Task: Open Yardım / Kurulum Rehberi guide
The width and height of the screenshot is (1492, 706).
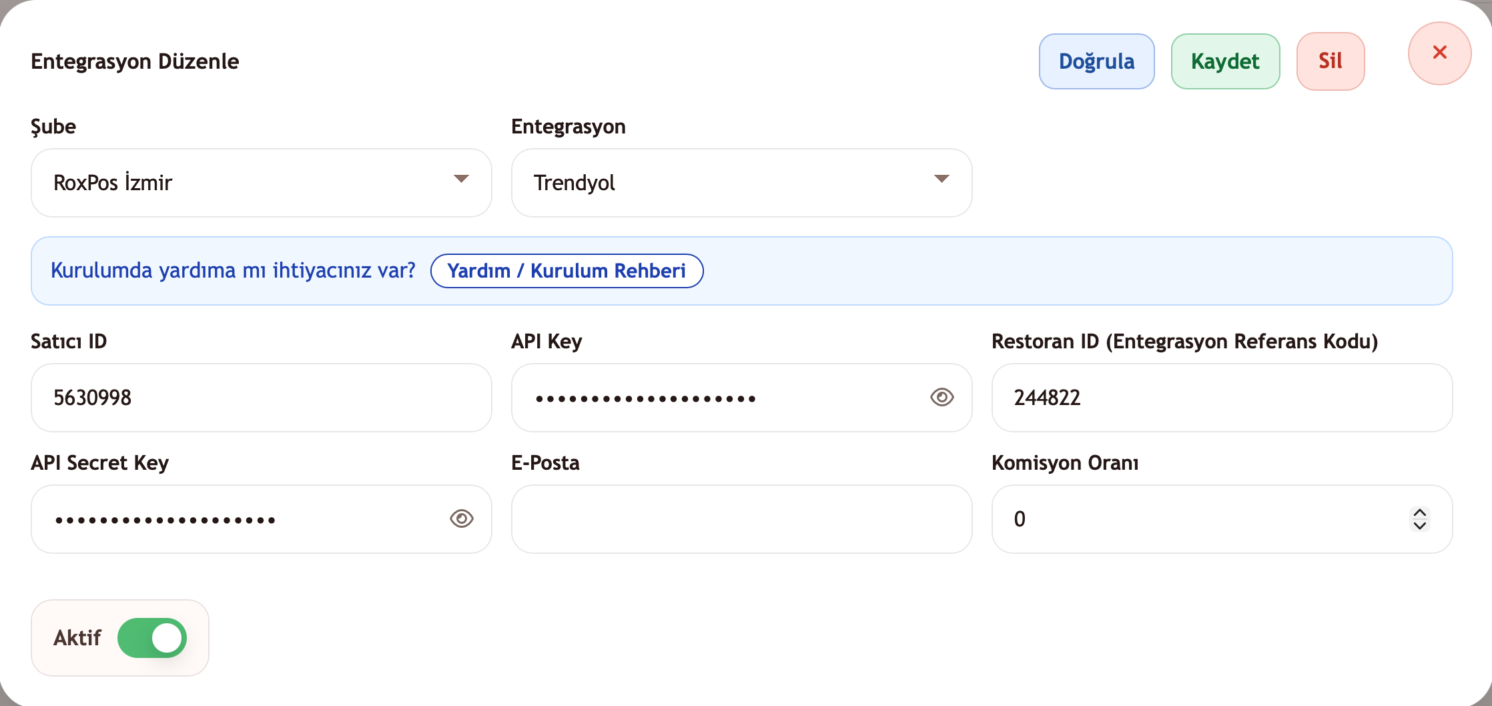Action: [x=567, y=271]
